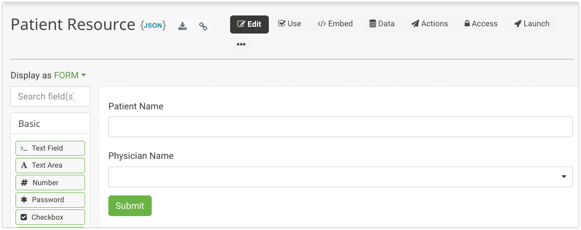Open the Data tab
The width and height of the screenshot is (581, 230).
click(382, 24)
